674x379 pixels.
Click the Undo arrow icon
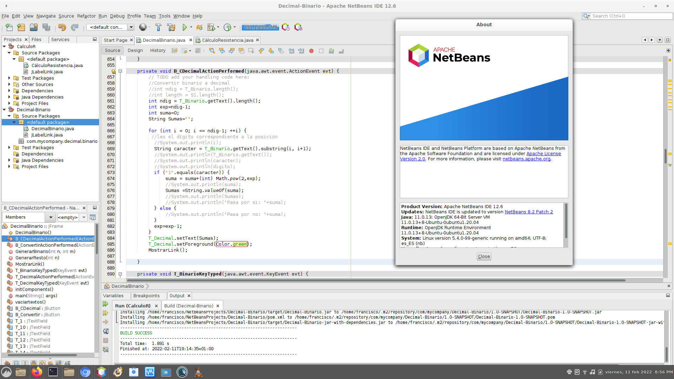(62, 27)
